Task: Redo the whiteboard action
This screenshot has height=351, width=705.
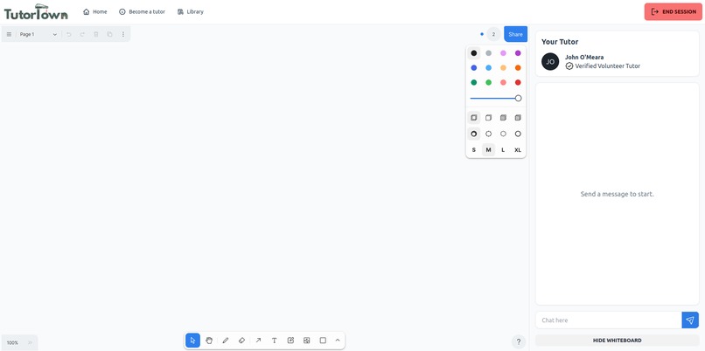Action: (x=82, y=34)
